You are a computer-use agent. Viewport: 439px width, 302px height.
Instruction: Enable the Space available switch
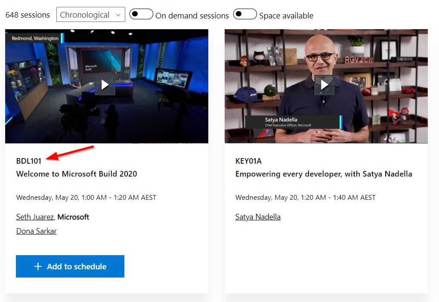(x=245, y=14)
